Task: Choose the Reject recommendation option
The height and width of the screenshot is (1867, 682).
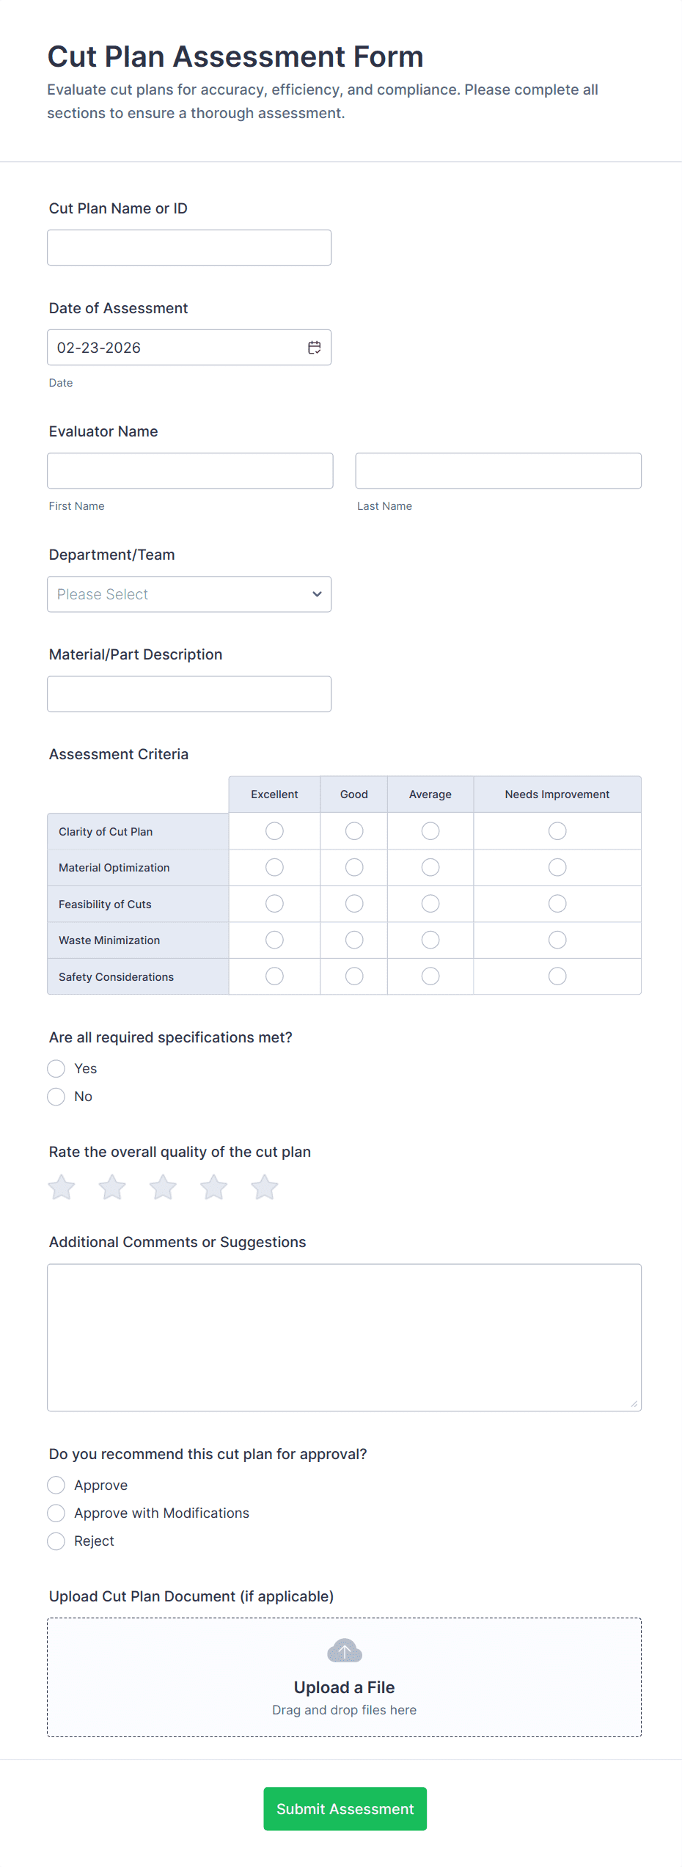Action: (x=56, y=1541)
